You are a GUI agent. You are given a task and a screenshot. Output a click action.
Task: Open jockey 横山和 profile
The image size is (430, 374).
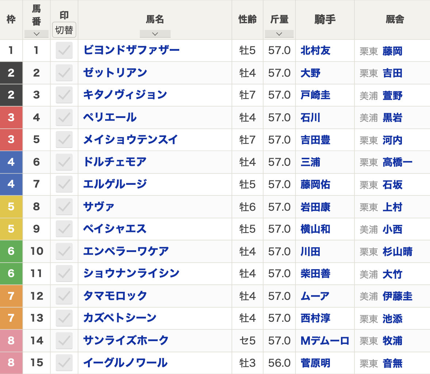click(315, 229)
